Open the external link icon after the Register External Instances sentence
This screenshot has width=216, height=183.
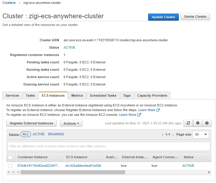pyautogui.click(x=158, y=110)
